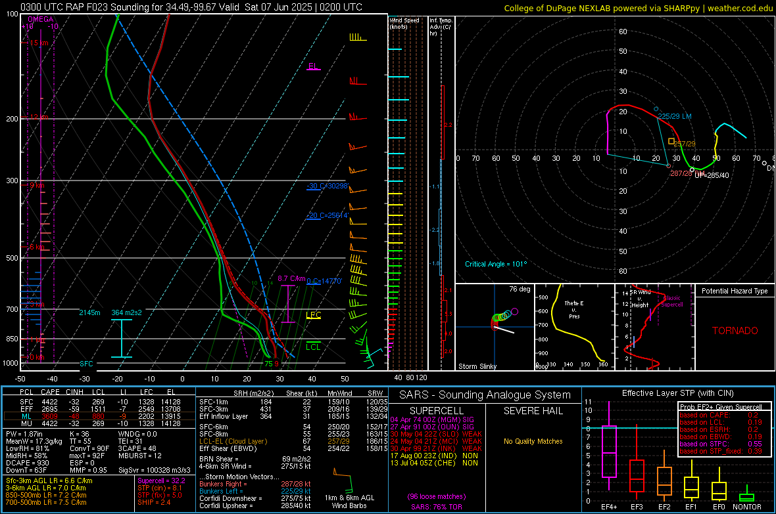Click the No Quality Matches text
This screenshot has width=776, height=514.
coord(533,441)
